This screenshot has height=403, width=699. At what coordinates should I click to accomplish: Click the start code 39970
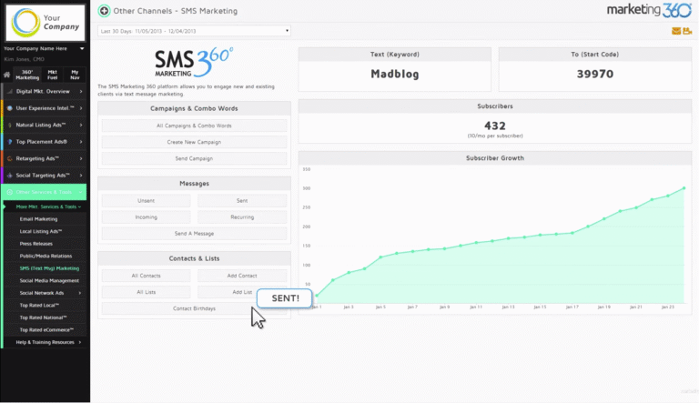click(x=595, y=74)
